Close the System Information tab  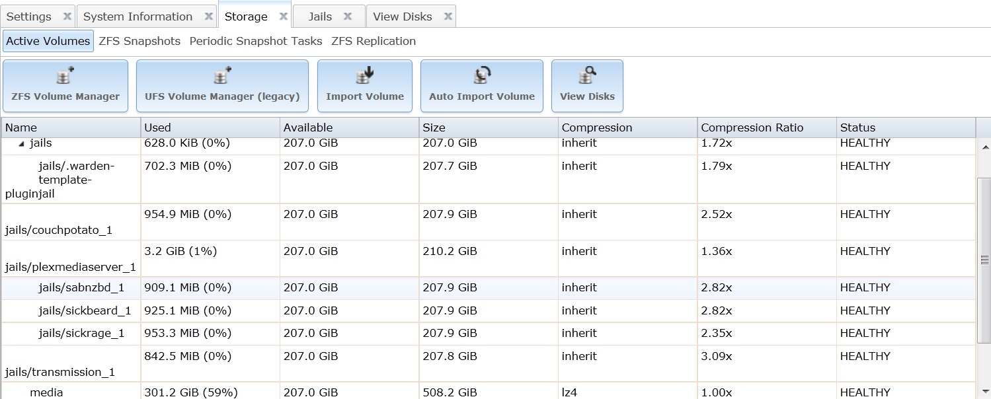point(209,17)
